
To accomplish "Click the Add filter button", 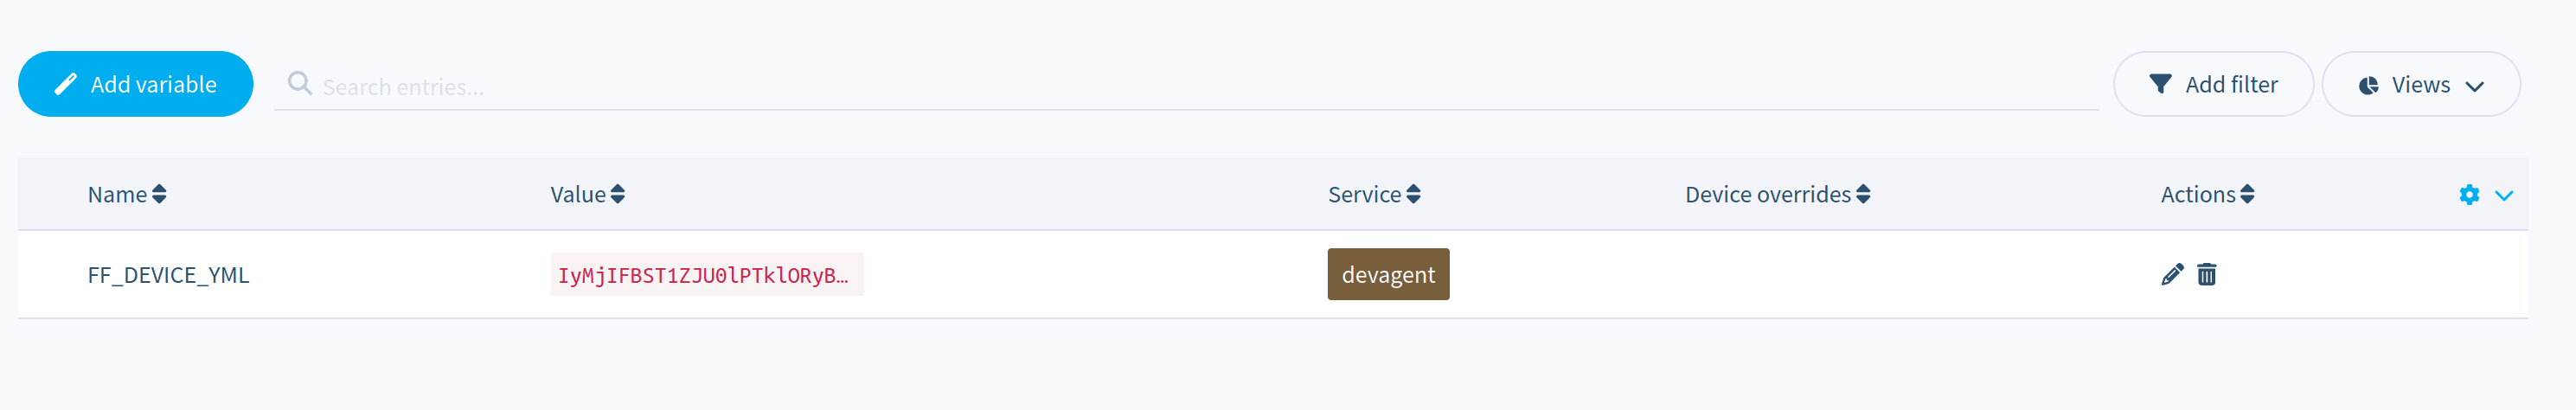I will pos(2212,85).
